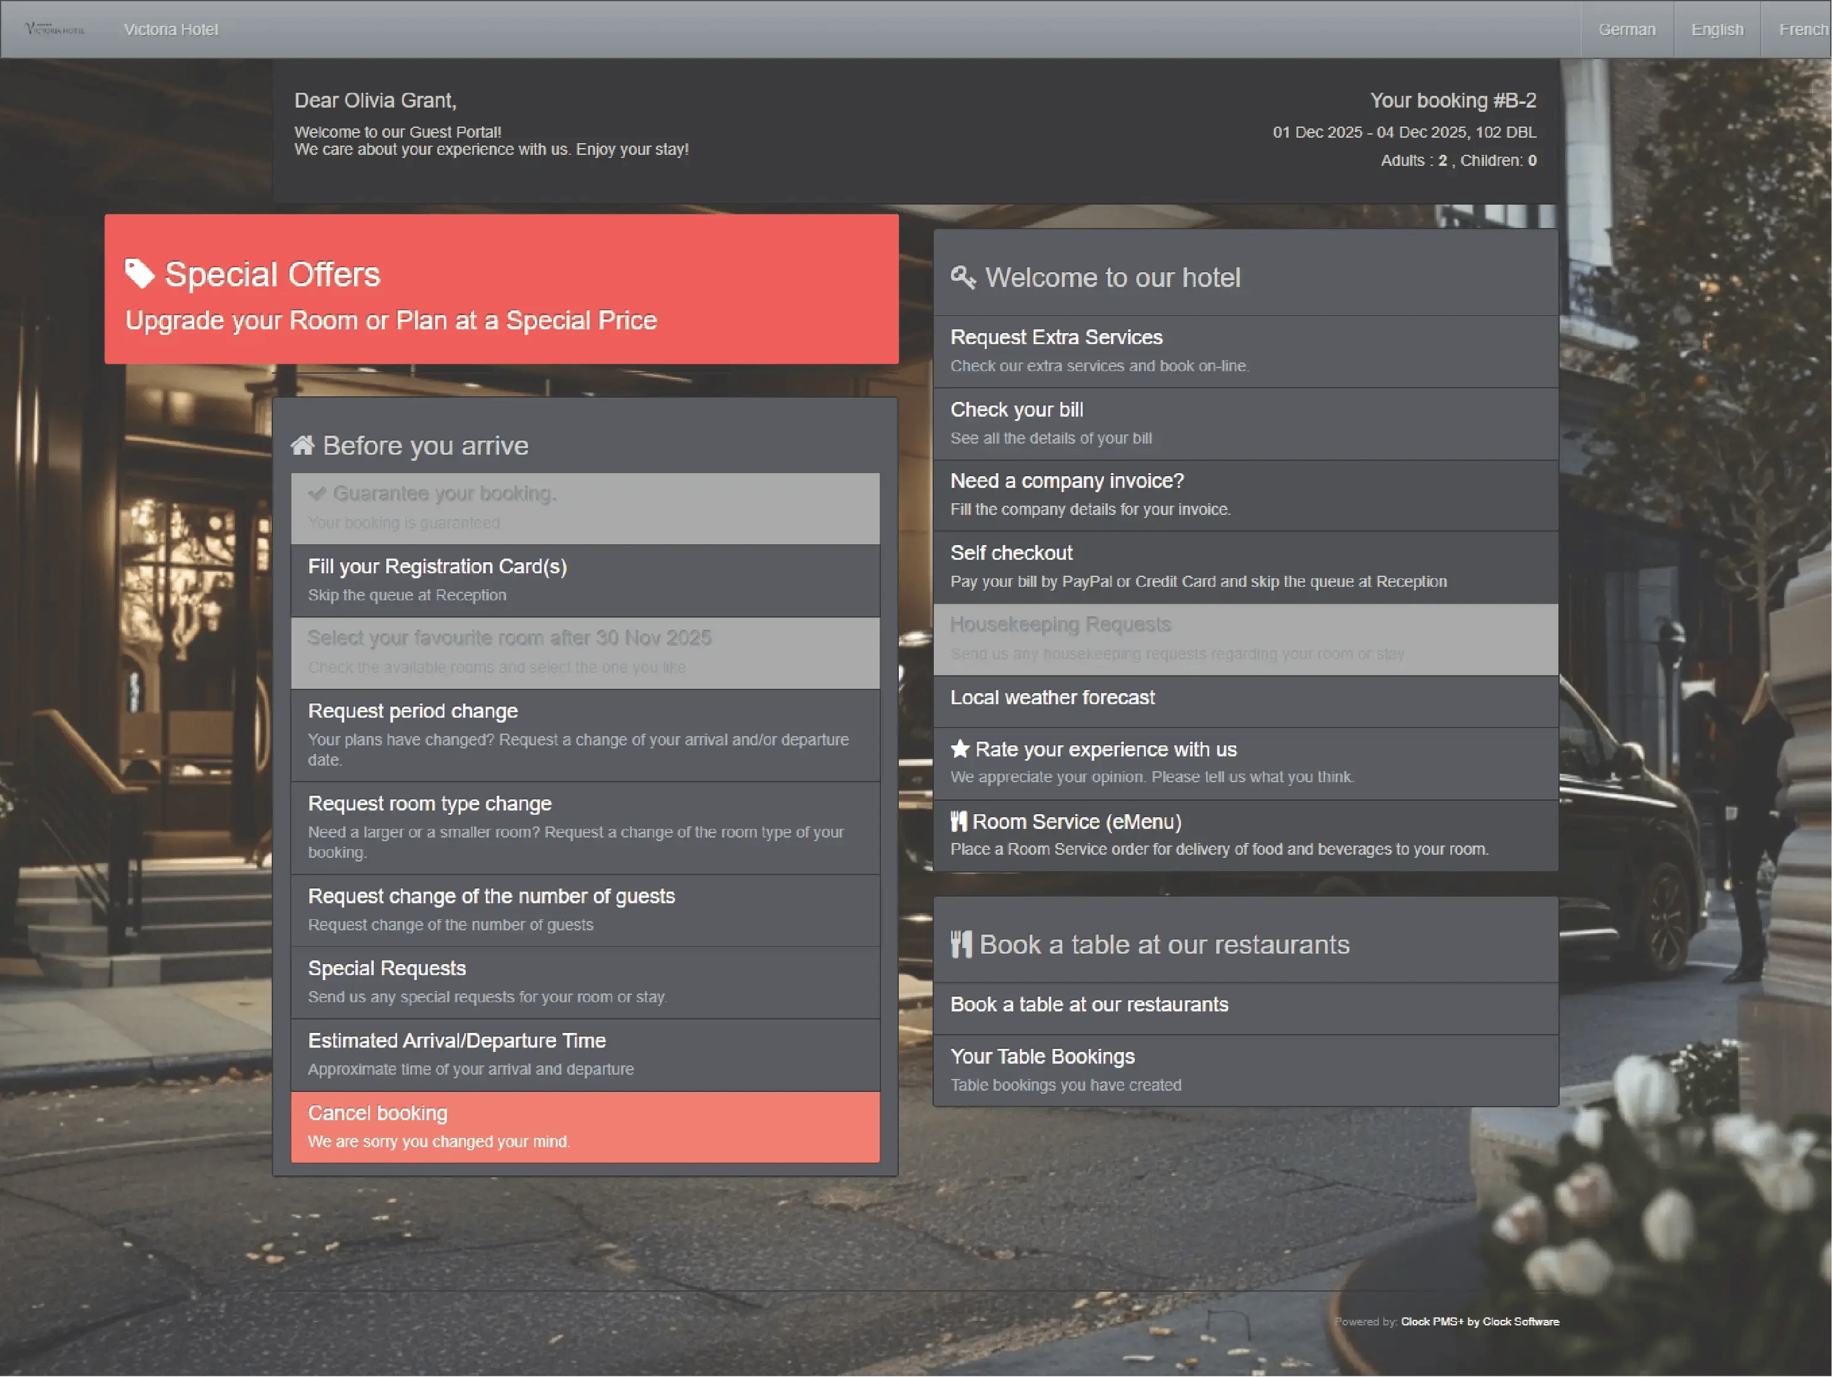Viewport: 1832px width, 1377px height.
Task: Open Cancel booking
Action: point(585,1126)
